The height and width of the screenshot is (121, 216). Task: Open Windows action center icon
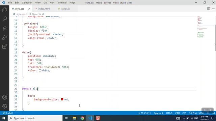click(x=213, y=118)
